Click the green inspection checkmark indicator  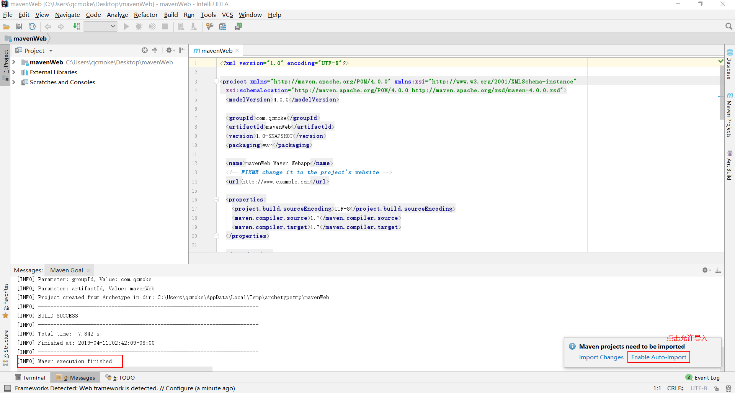tap(721, 61)
